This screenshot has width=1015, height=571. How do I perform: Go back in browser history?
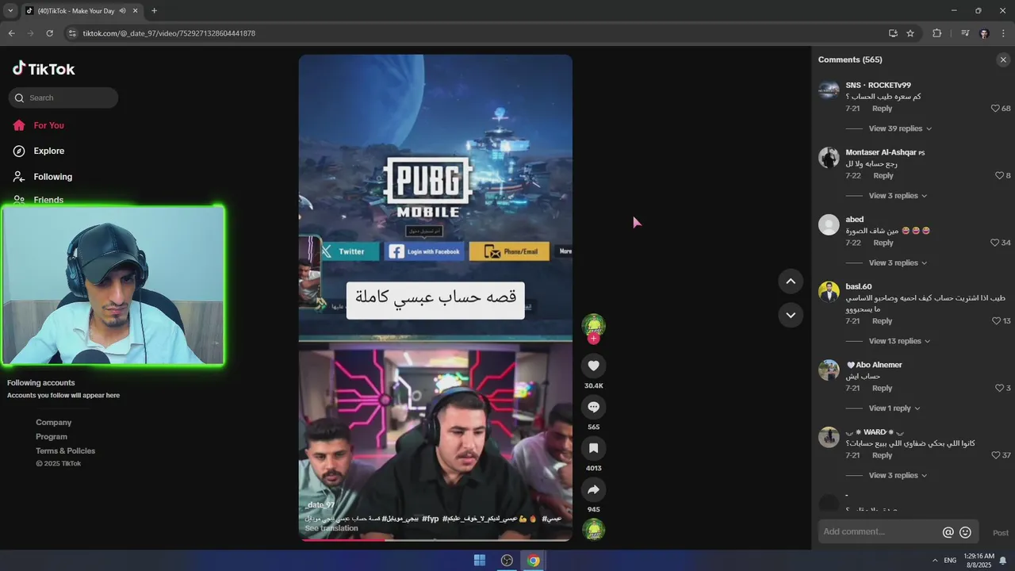[x=11, y=33]
